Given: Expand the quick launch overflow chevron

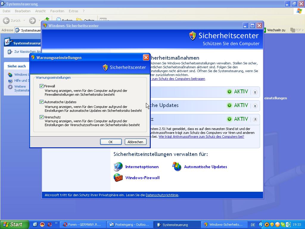Looking at the screenshot, I should [56, 223].
